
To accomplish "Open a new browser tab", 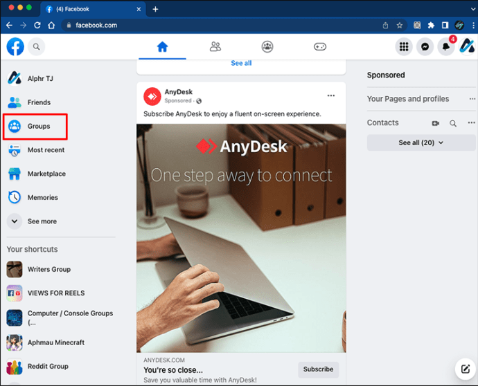I will pyautogui.click(x=155, y=9).
